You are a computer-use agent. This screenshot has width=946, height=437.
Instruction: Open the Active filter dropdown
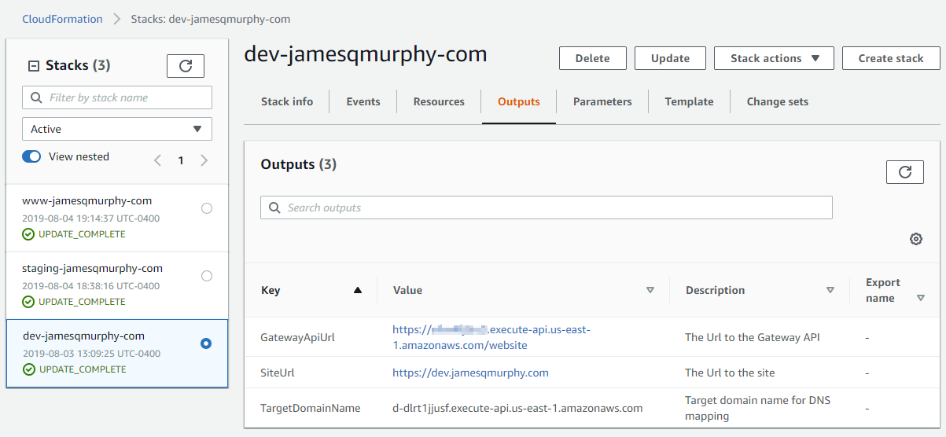[117, 129]
